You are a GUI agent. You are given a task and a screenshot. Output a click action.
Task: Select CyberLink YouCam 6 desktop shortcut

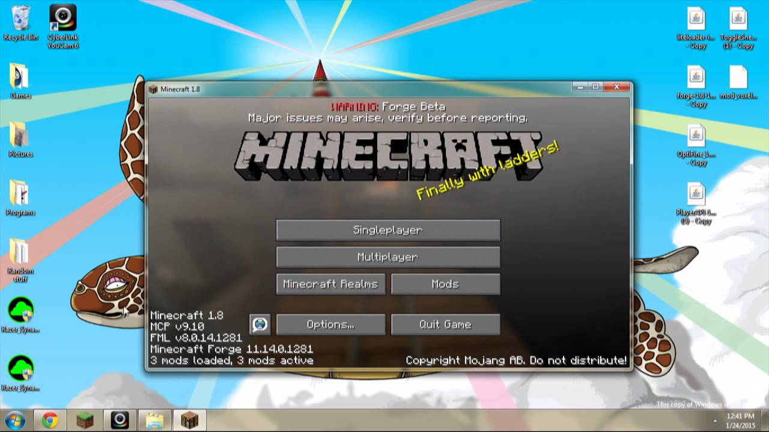[63, 26]
